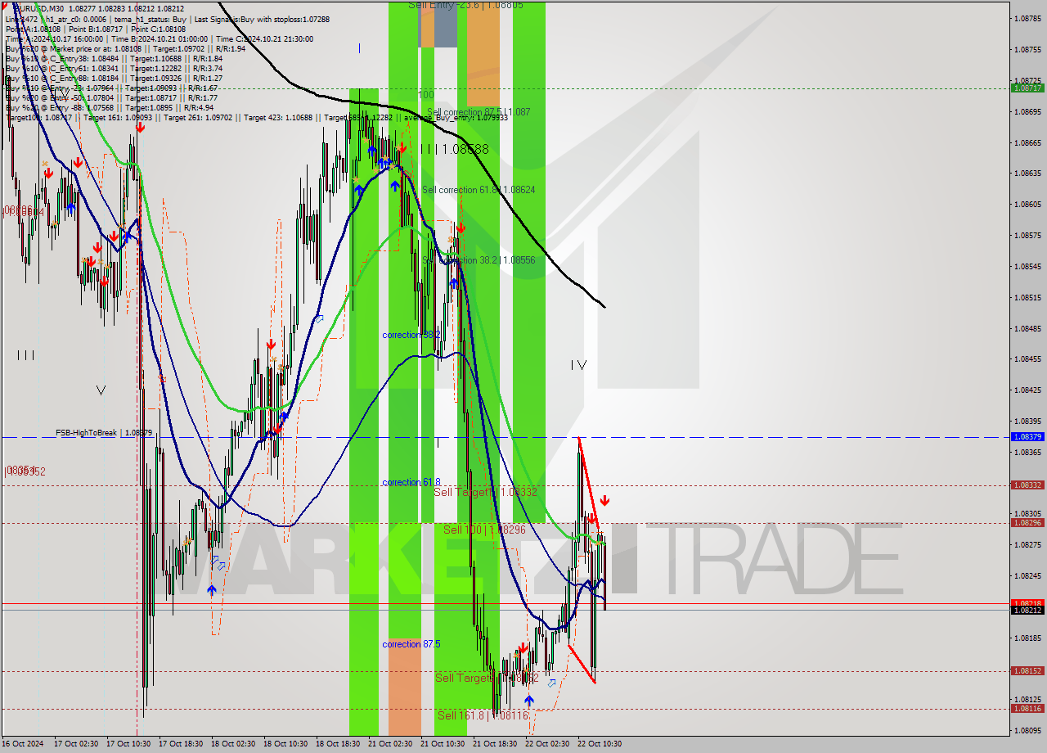Click the 1.08785 price axis label

[1027, 18]
